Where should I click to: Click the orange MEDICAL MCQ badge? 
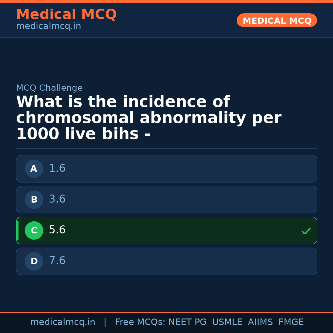(277, 21)
